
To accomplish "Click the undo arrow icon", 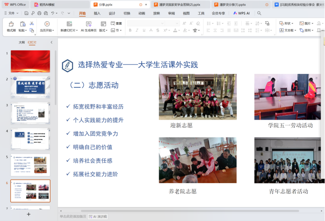I will 53,13.
